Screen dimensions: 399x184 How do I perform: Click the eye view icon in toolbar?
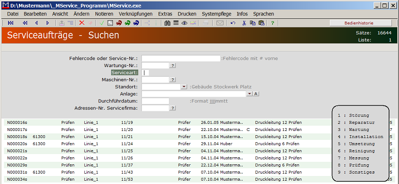pos(184,23)
